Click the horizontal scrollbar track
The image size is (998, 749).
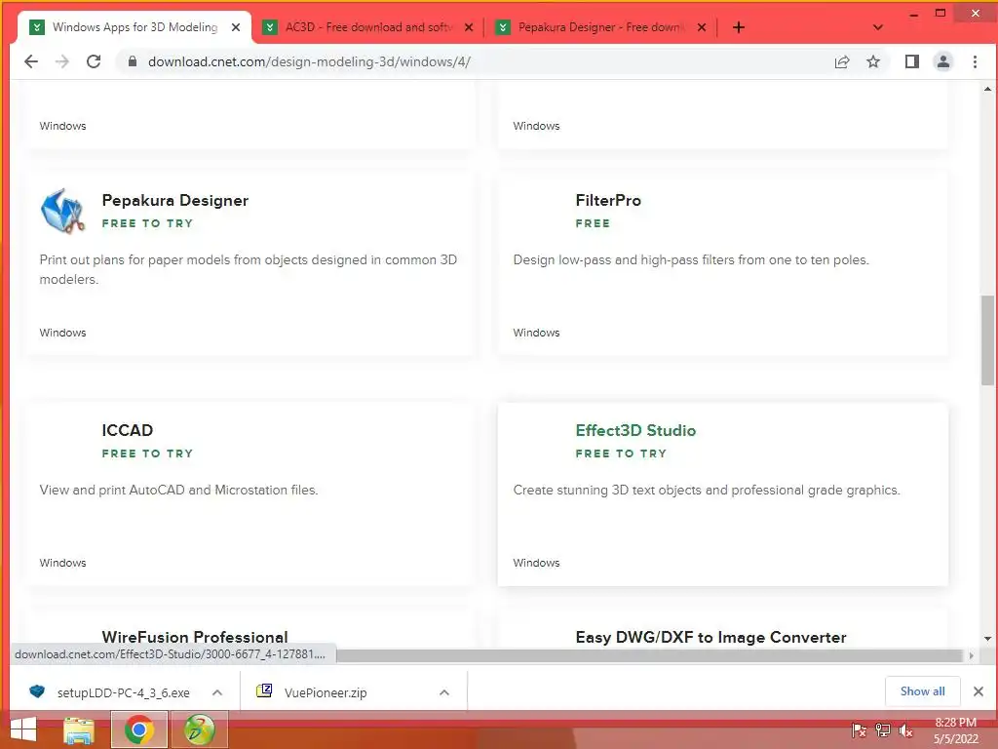[649, 655]
